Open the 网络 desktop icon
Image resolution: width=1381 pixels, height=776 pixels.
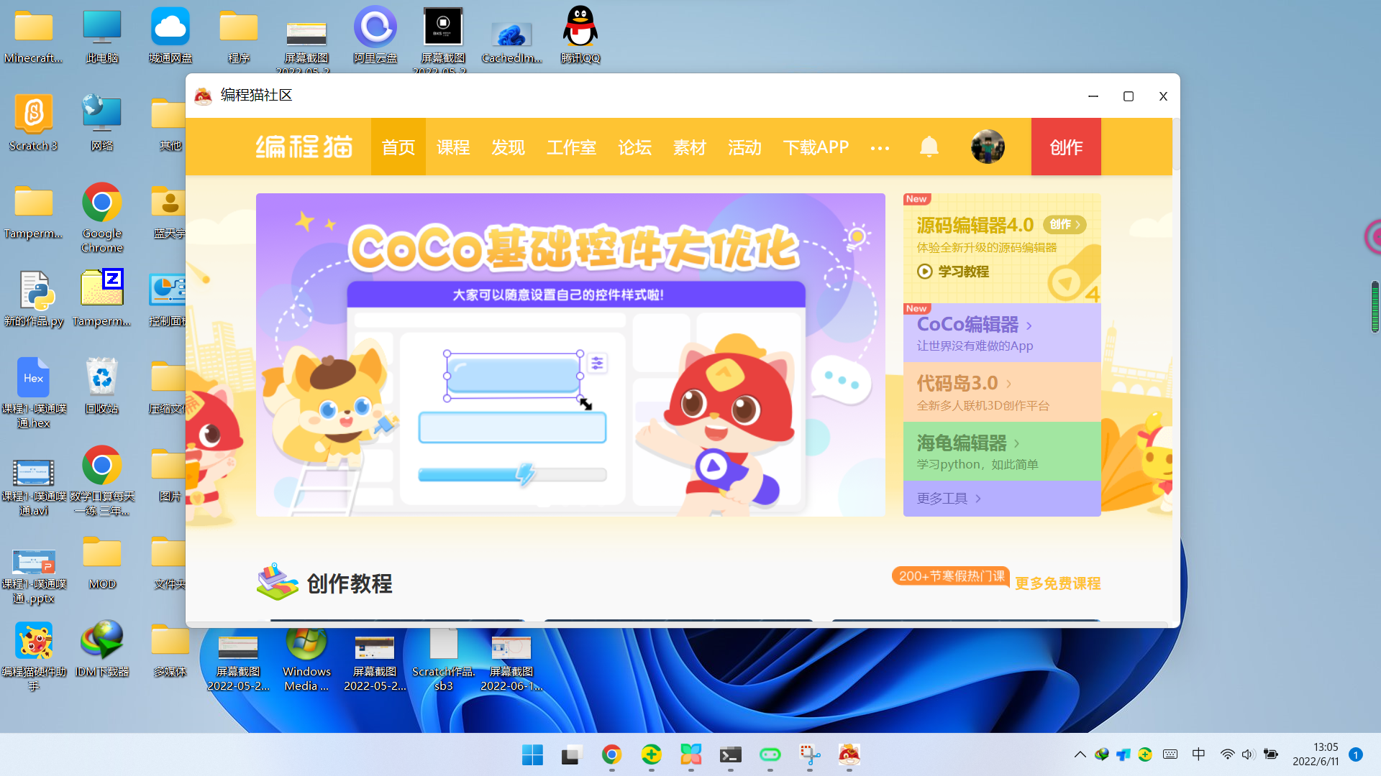pos(102,124)
